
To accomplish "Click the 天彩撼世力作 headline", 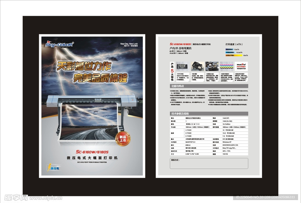I will pyautogui.click(x=84, y=66).
